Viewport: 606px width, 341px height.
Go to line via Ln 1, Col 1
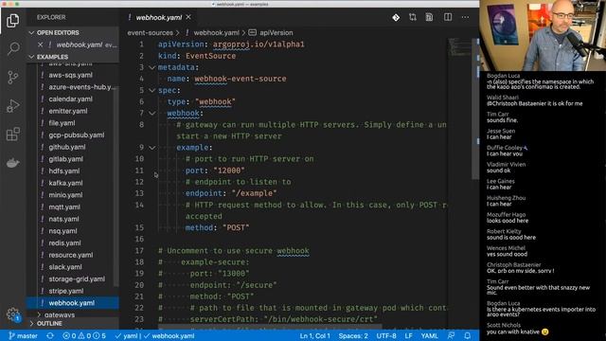pos(314,335)
